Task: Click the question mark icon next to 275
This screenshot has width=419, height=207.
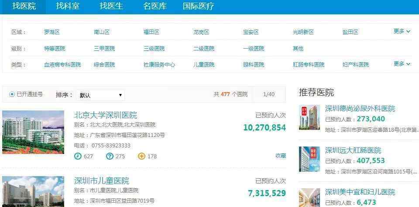Action: pos(110,156)
